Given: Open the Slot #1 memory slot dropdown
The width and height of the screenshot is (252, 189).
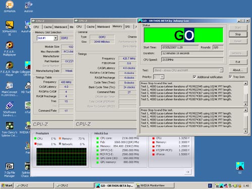Looking at the screenshot, I should (55, 38).
